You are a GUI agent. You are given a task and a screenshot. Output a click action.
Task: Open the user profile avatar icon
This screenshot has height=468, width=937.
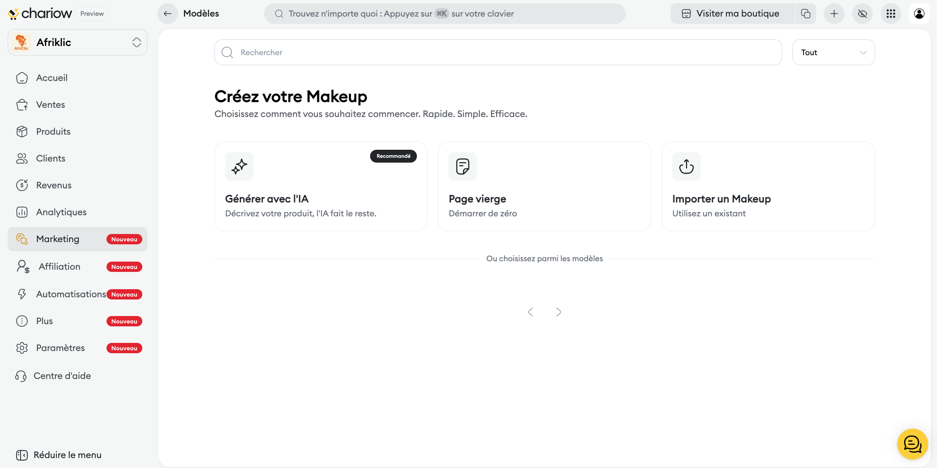coord(919,14)
